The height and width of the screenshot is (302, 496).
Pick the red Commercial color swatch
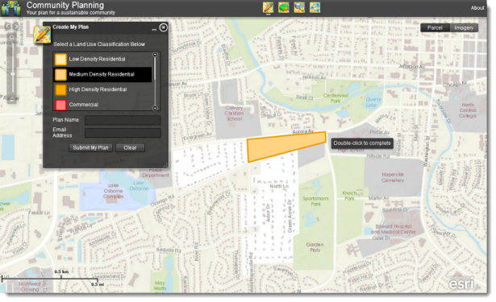coord(60,105)
